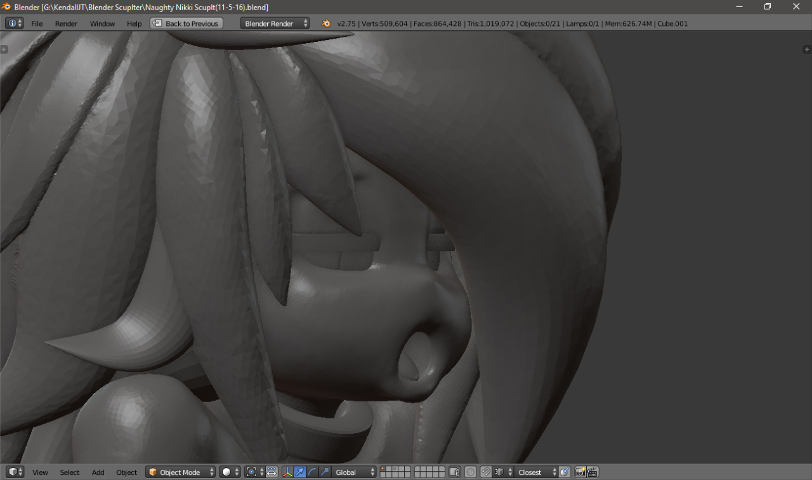The height and width of the screenshot is (480, 812).
Task: Open the 3D View editor type selector
Action: (x=15, y=472)
